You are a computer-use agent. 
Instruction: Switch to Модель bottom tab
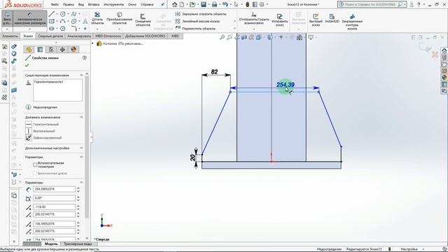click(x=51, y=244)
